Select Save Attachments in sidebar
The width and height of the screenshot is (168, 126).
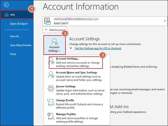[21, 45]
